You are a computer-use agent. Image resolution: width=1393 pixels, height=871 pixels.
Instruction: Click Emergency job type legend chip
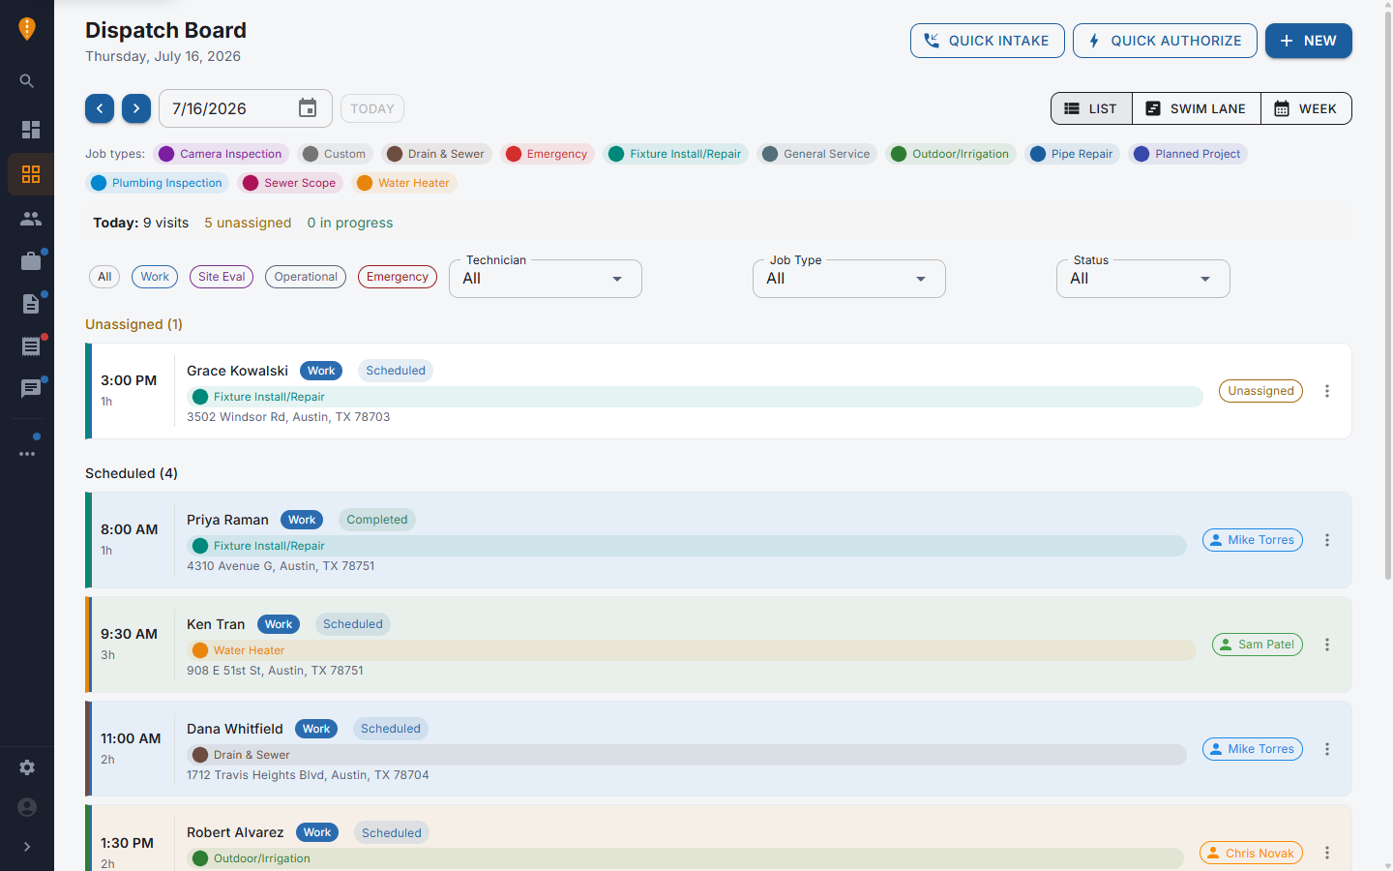pyautogui.click(x=547, y=154)
